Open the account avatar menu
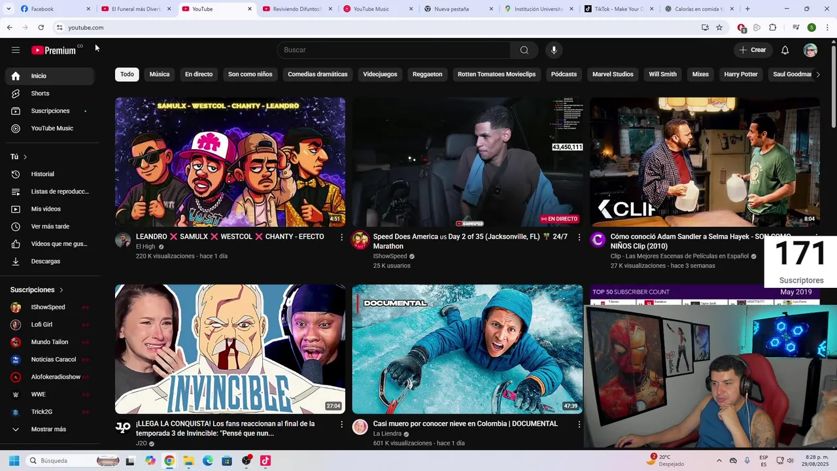 point(810,50)
